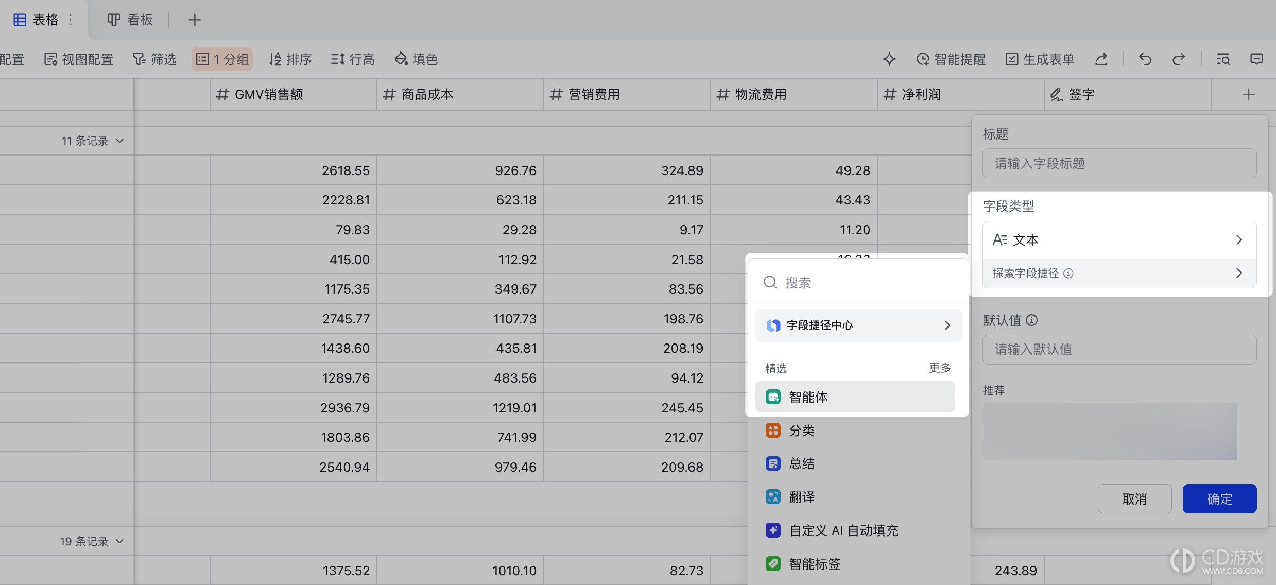Add a new view with the plus icon
The width and height of the screenshot is (1276, 585).
point(195,20)
